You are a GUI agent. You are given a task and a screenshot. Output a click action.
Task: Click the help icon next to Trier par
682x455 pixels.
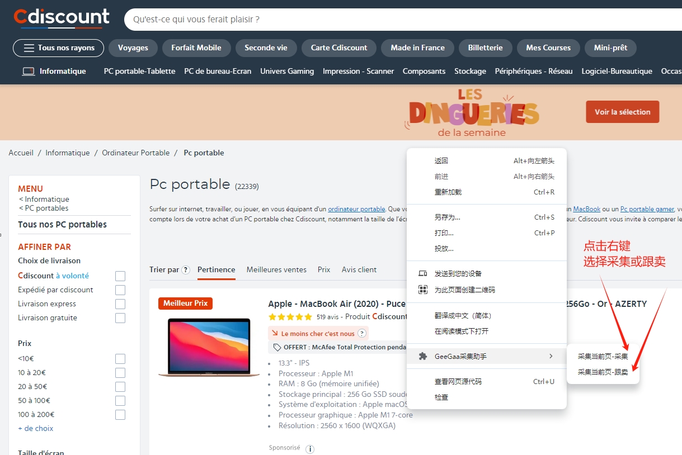tap(186, 270)
